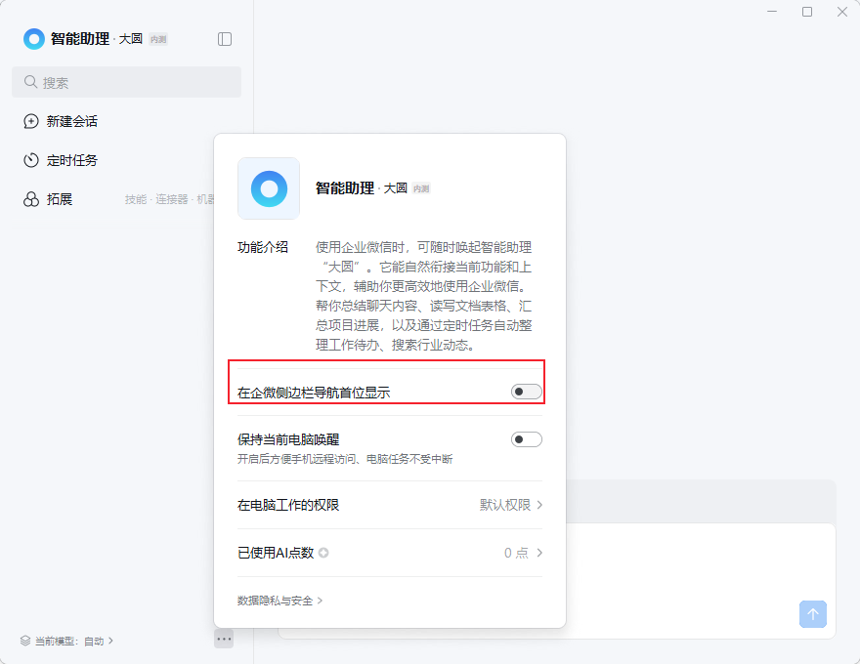Click the 0 点 value text
This screenshot has width=860, height=664.
coord(516,553)
